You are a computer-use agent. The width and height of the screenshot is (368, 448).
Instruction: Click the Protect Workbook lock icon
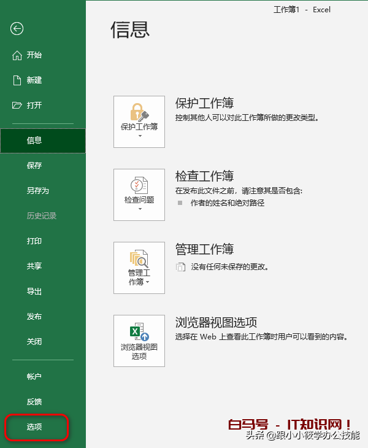[x=139, y=112]
